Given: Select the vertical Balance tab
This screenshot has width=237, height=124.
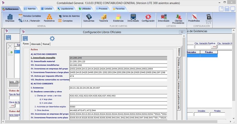Looking at the screenshot, I should pyautogui.click(x=179, y=52).
